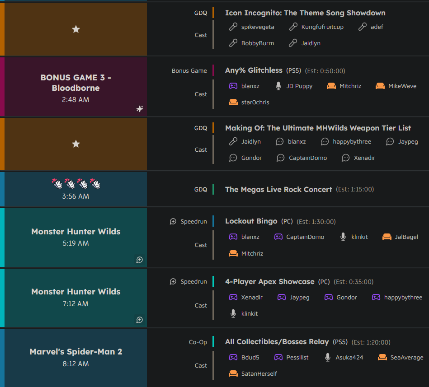
Task: Click the star icon beside Icon Incognito
Action: [x=76, y=29]
